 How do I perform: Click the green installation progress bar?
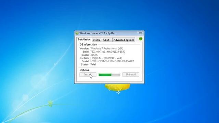coord(109,74)
